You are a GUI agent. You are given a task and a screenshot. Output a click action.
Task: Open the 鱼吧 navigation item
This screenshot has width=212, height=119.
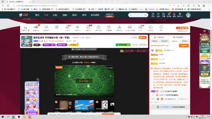click(x=84, y=15)
